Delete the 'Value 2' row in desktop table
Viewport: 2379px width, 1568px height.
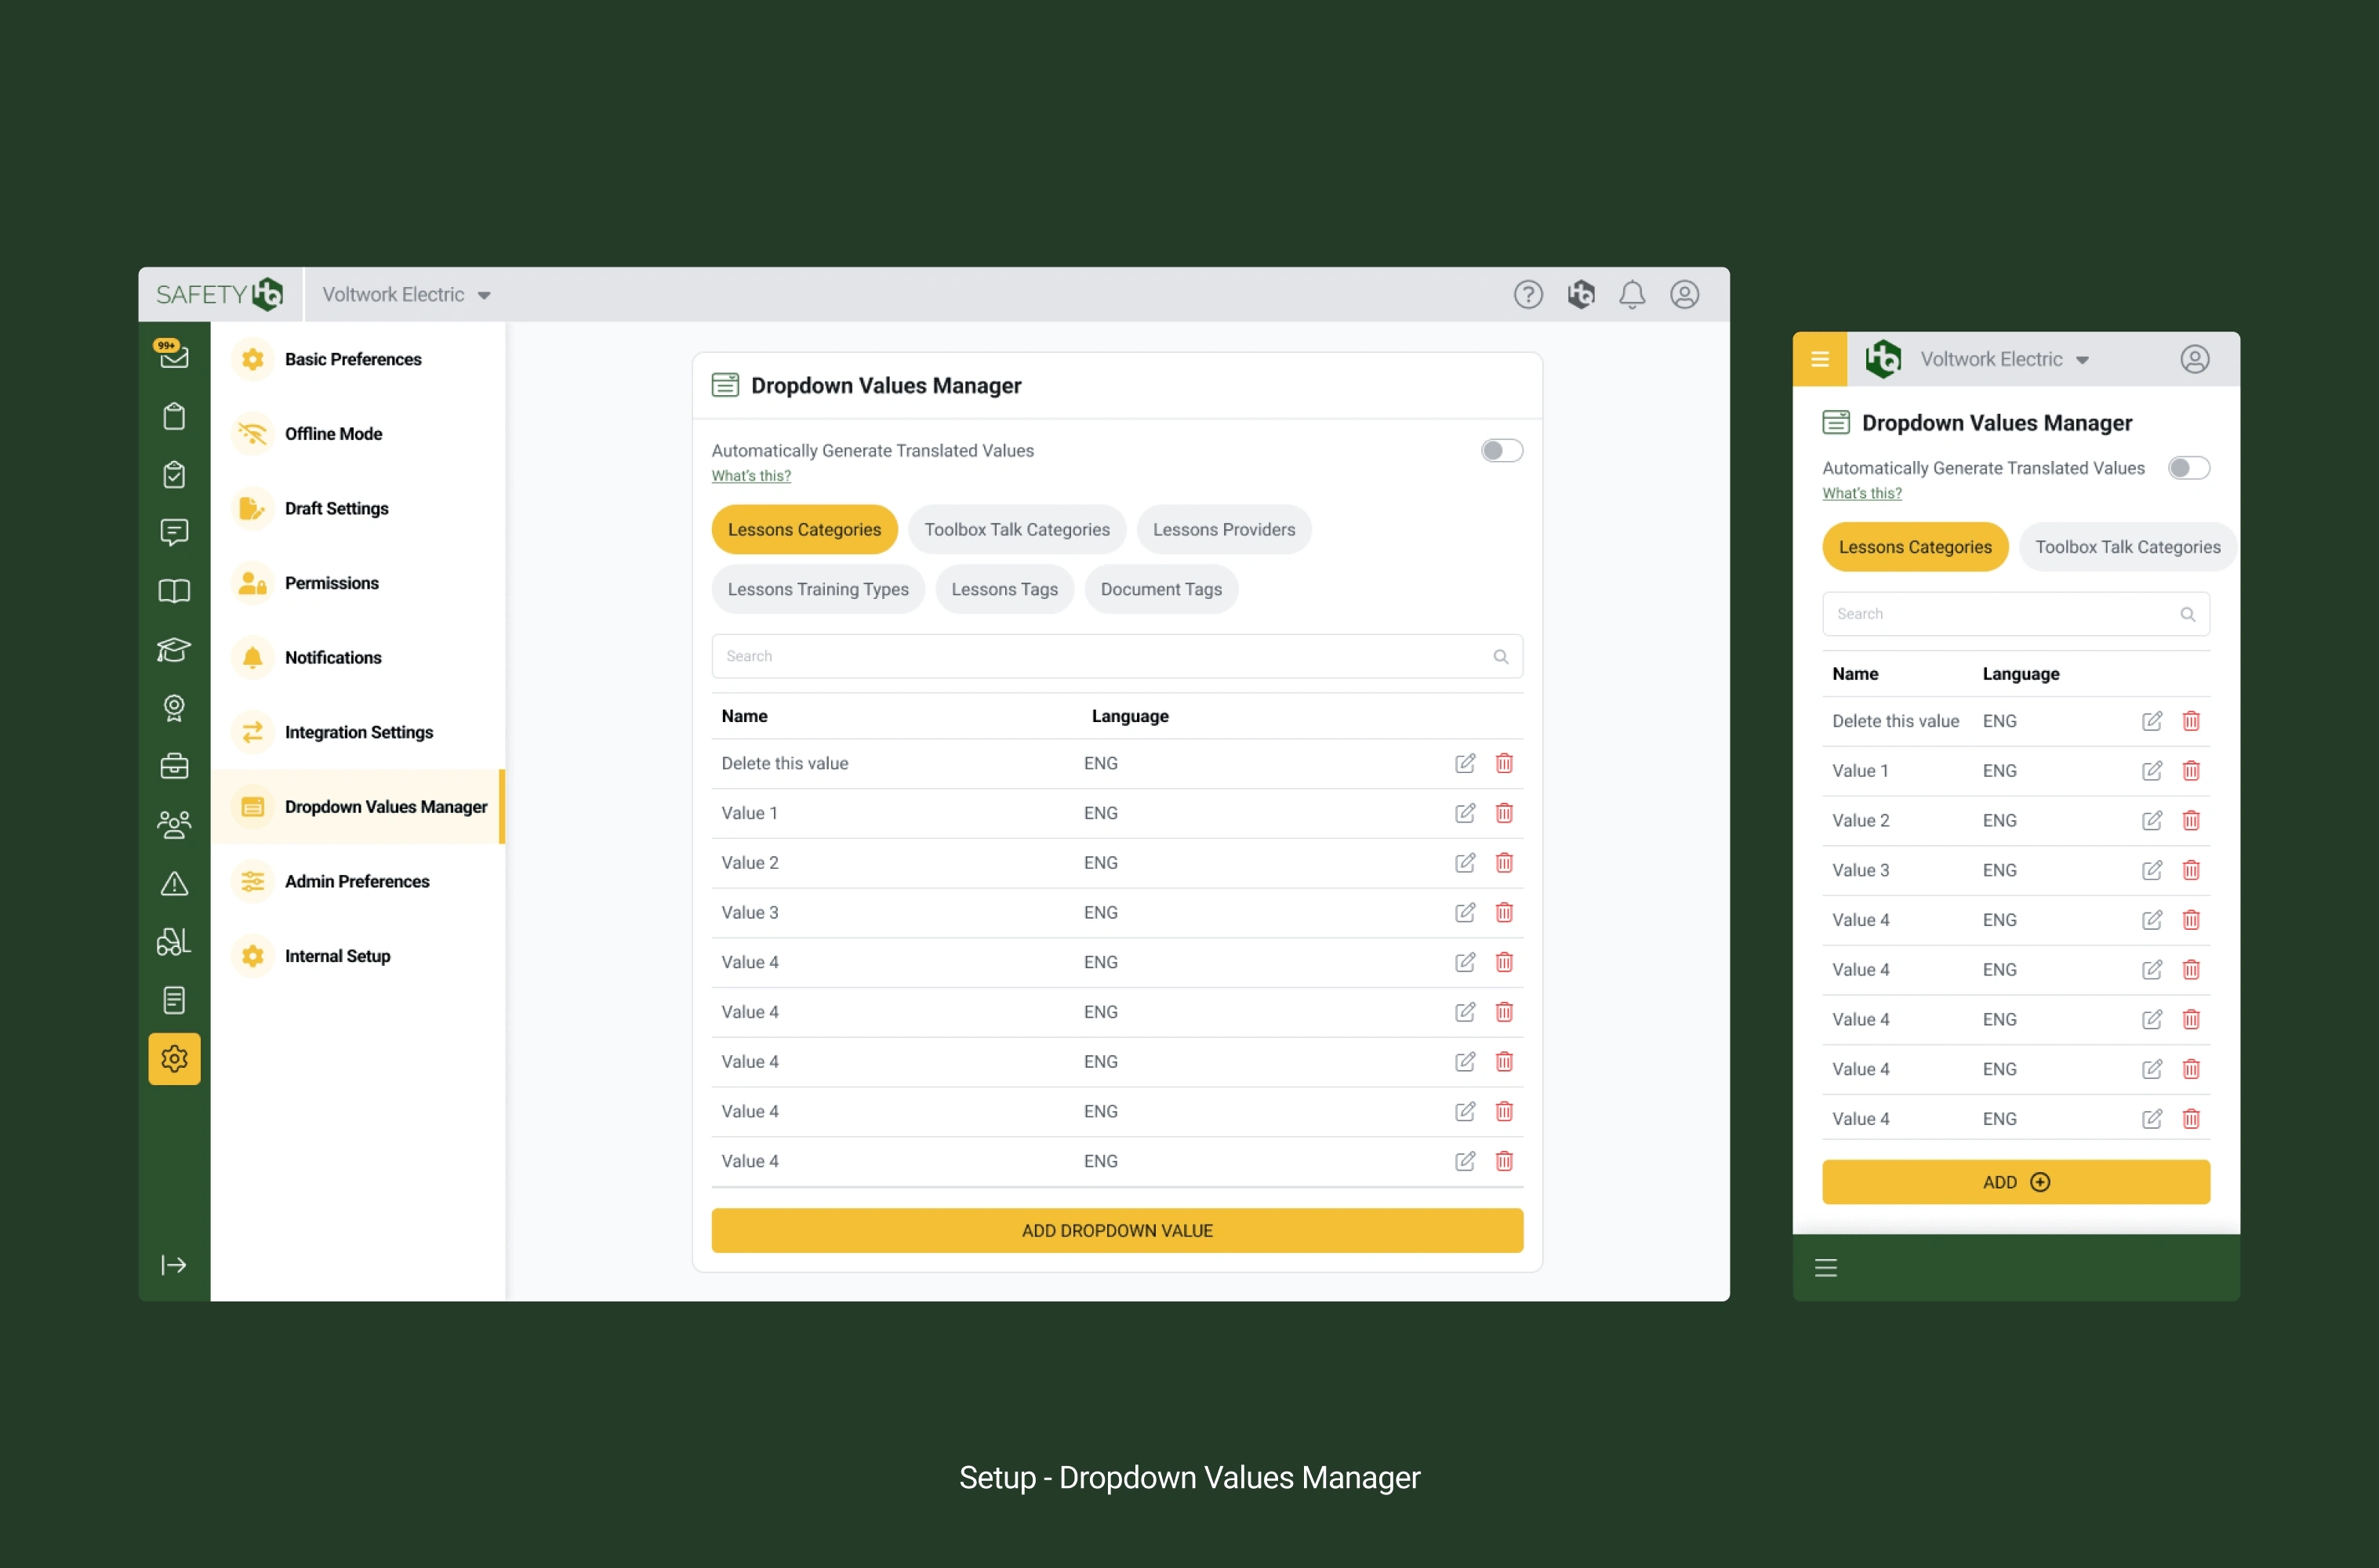pyautogui.click(x=1503, y=863)
